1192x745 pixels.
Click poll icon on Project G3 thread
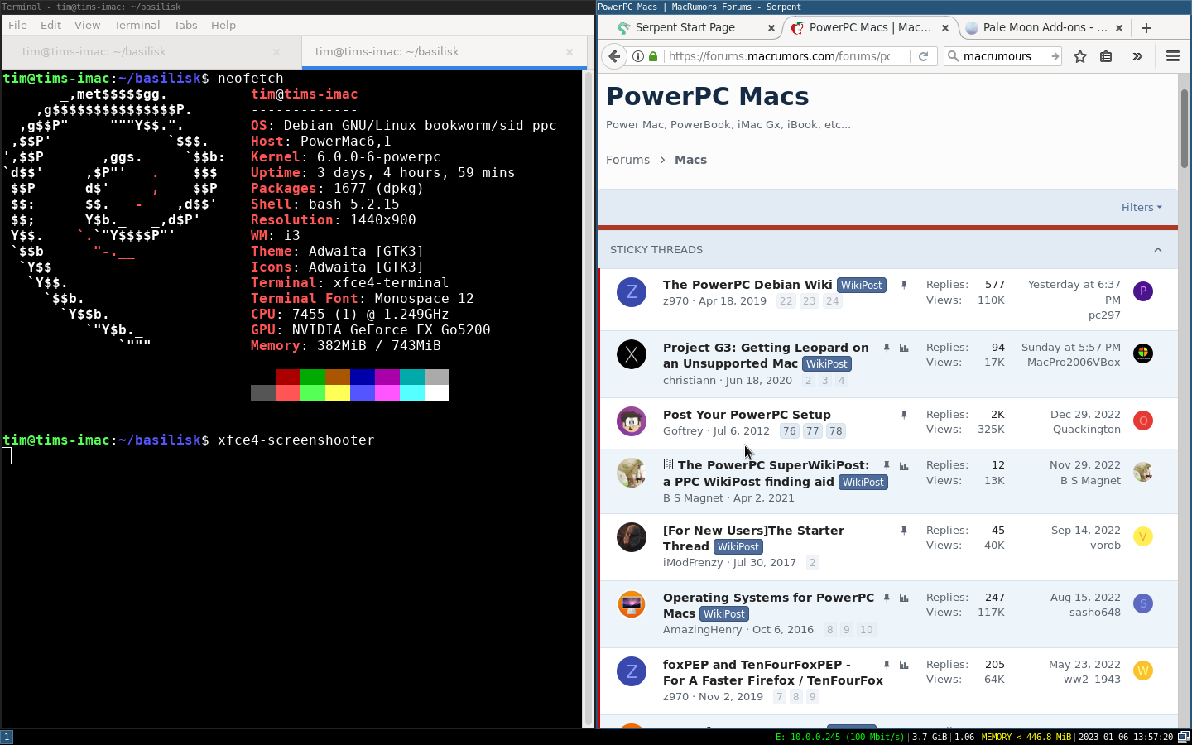click(904, 348)
